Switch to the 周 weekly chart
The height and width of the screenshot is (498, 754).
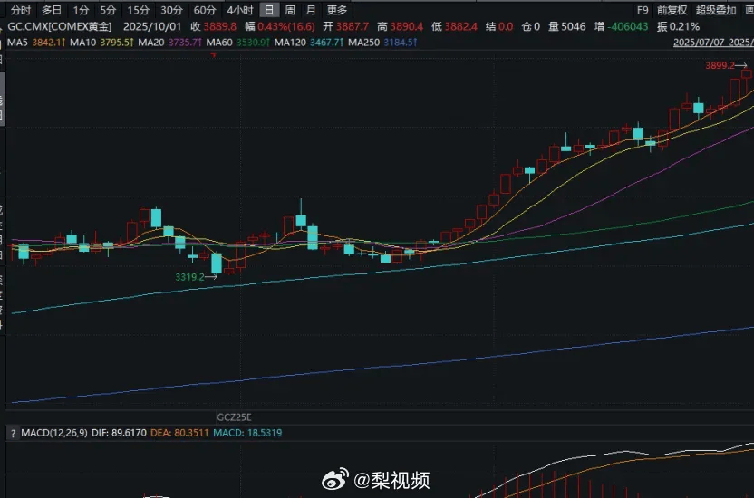(290, 10)
